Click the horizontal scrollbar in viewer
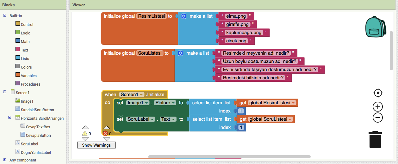This screenshot has height=164, width=398. pos(229,156)
